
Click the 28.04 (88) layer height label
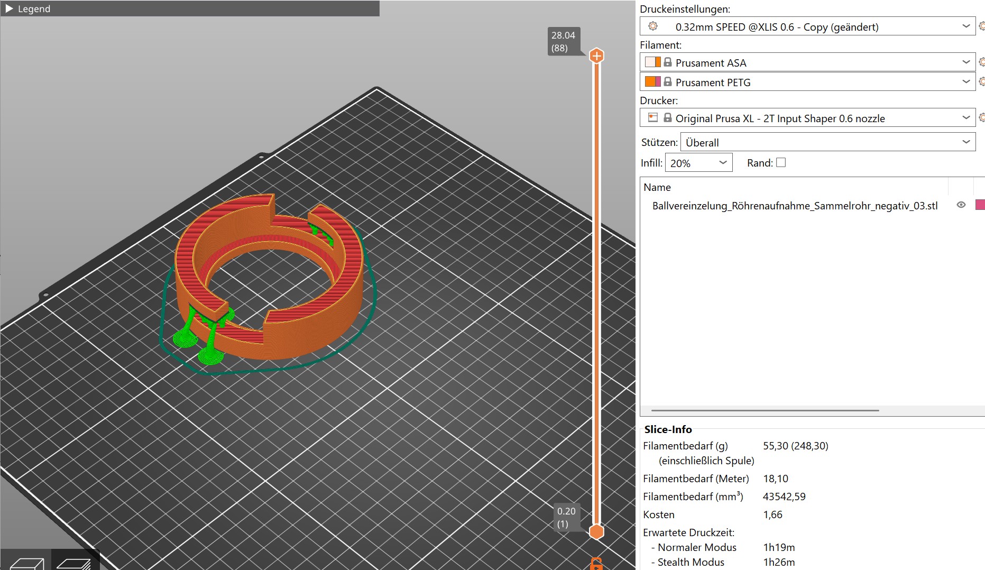click(563, 41)
